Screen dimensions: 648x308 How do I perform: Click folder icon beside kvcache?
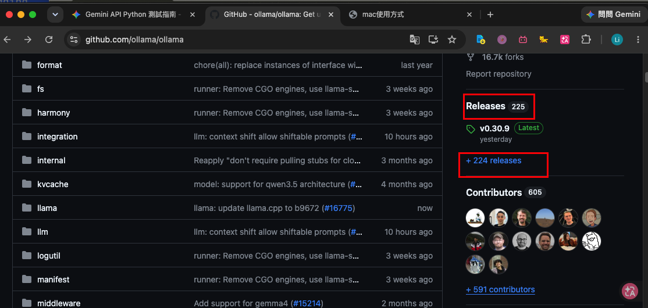27,184
